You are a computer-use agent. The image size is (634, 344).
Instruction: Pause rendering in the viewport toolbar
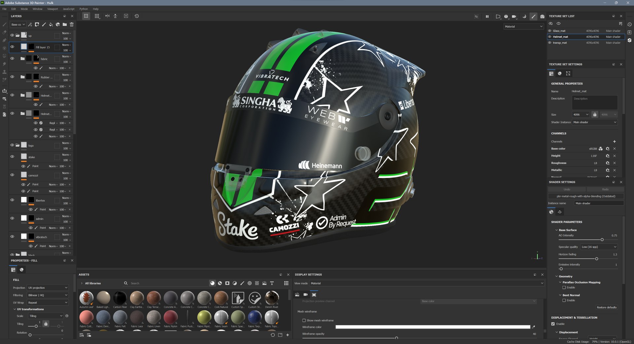pos(487,16)
